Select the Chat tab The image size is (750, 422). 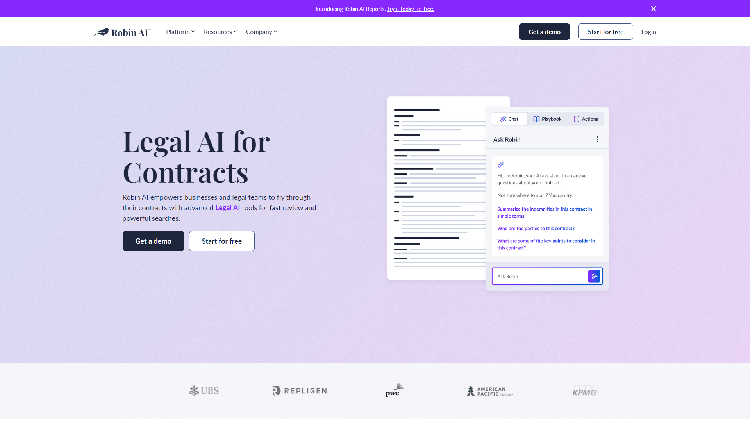click(x=509, y=119)
